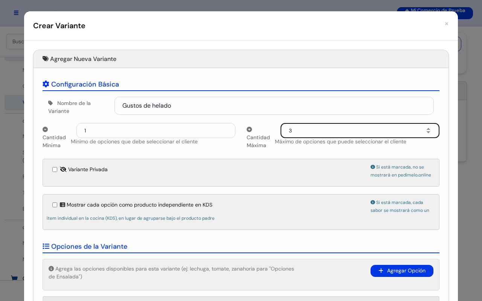Click the Configuración Básica heading
Image resolution: width=482 pixels, height=301 pixels.
click(x=85, y=84)
